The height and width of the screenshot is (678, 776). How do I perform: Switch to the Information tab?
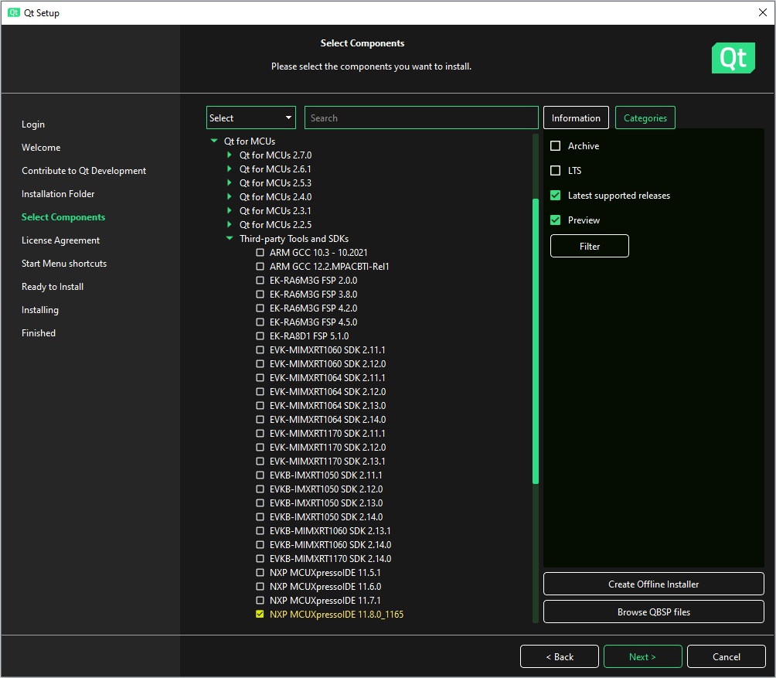pos(575,118)
